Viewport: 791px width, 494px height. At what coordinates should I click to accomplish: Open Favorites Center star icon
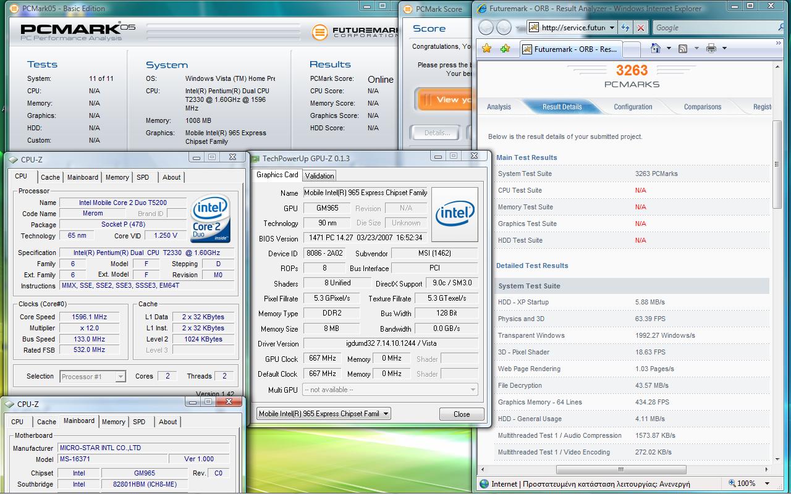pos(487,49)
